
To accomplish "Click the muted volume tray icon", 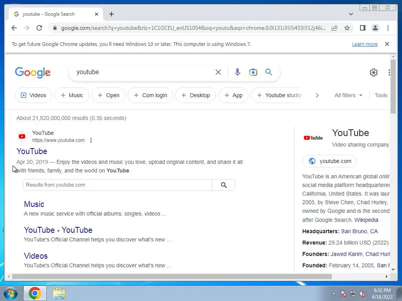I will pos(362,294).
